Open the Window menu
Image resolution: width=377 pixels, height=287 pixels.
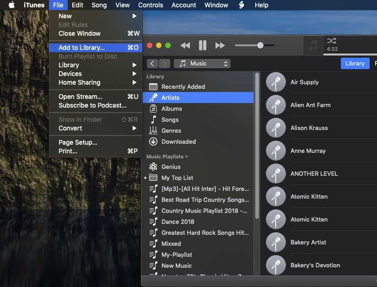click(x=216, y=5)
